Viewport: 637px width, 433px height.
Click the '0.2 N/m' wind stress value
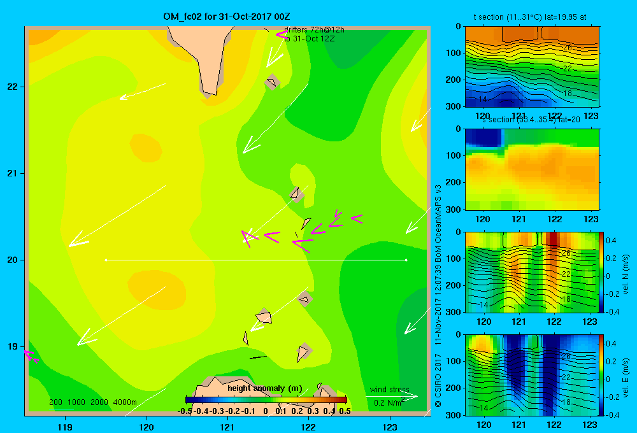[x=387, y=403]
